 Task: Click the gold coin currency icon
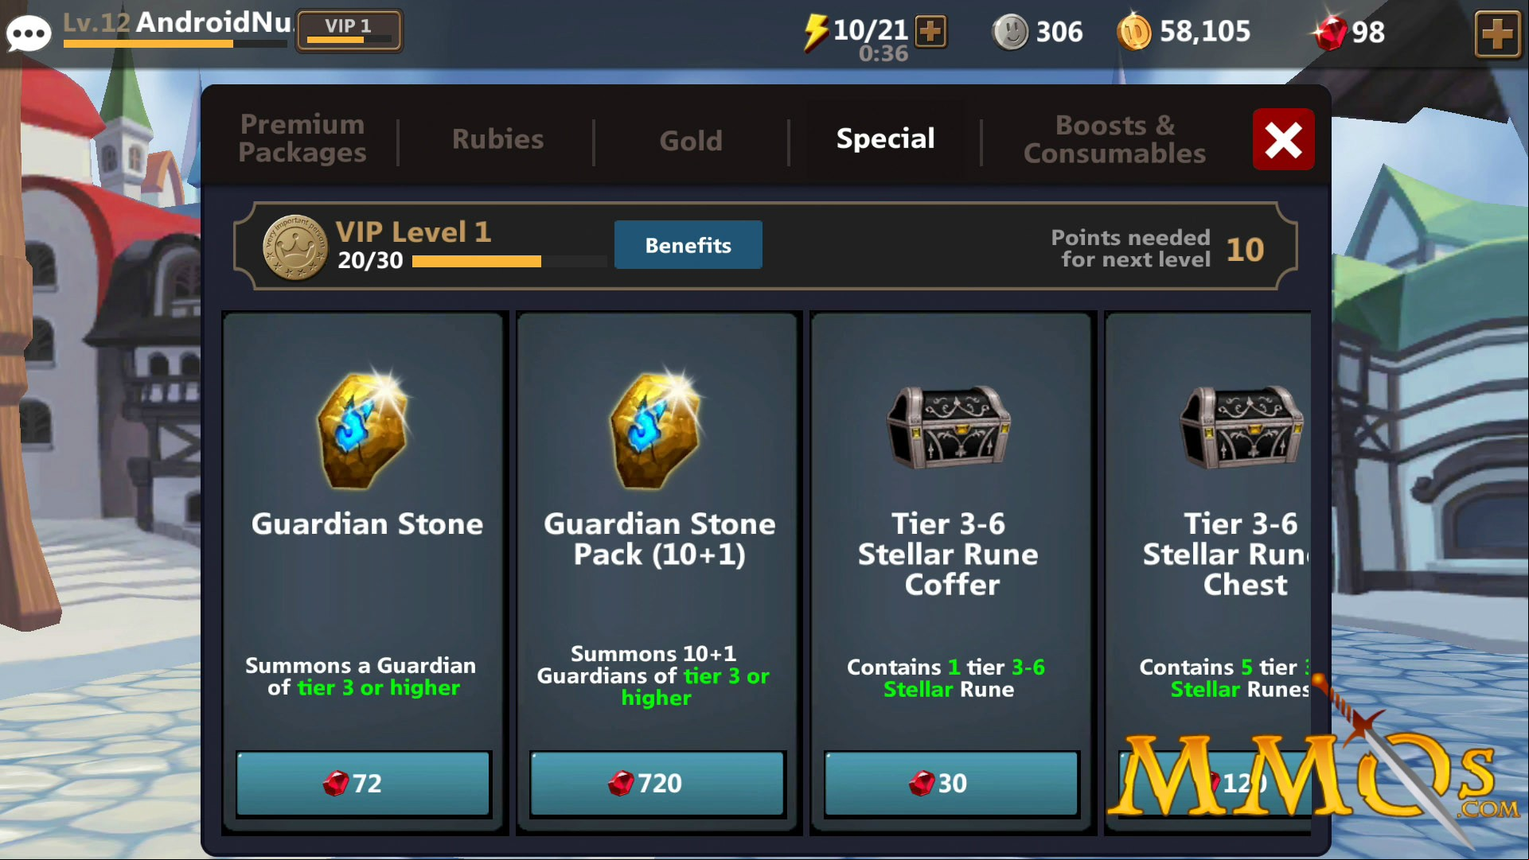click(1134, 33)
